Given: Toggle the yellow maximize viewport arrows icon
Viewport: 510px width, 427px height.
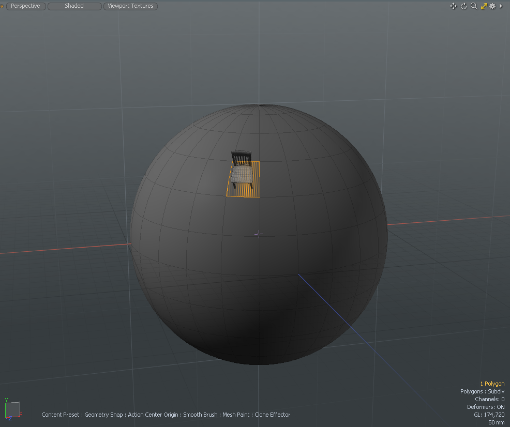Looking at the screenshot, I should coord(484,6).
